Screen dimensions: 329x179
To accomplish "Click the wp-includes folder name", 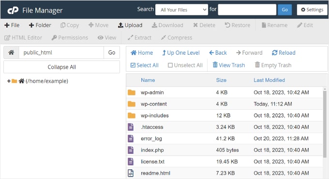I will (155, 116).
